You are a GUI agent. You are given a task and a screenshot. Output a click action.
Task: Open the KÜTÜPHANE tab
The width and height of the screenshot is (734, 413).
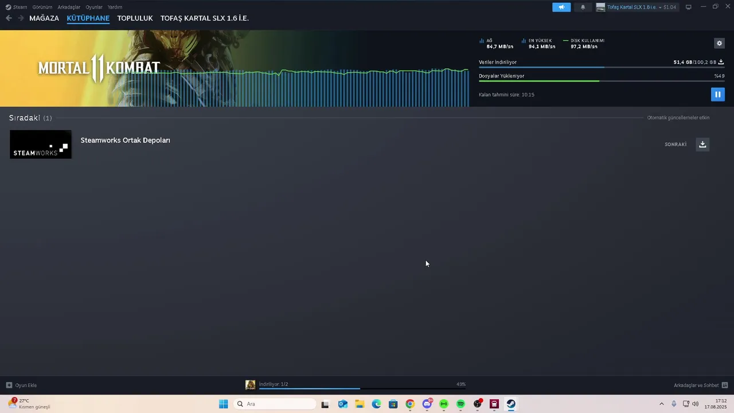tap(88, 18)
